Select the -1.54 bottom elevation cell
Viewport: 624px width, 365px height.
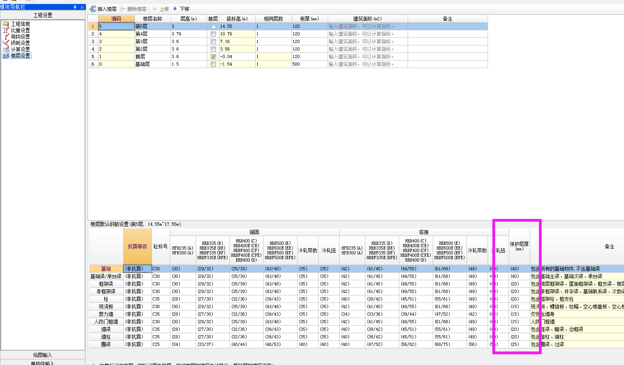pos(237,64)
